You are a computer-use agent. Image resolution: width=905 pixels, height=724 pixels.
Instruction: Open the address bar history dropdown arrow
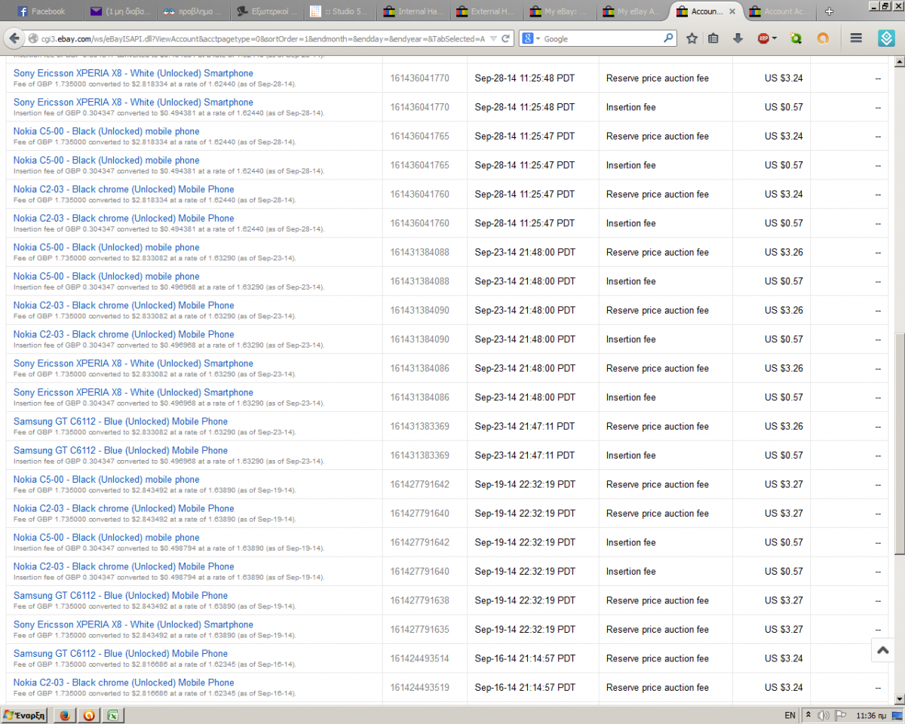[493, 38]
